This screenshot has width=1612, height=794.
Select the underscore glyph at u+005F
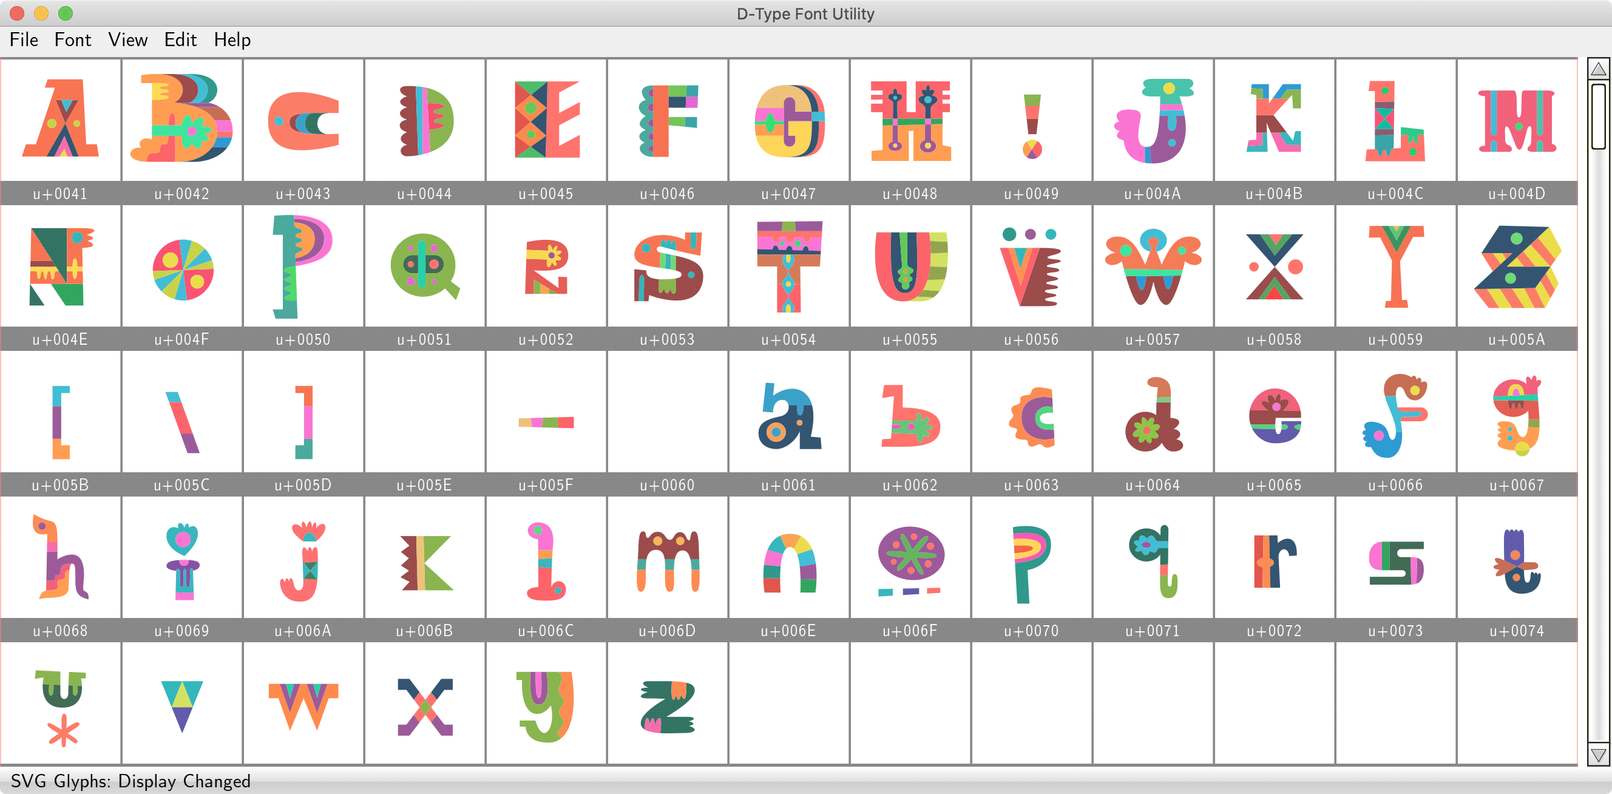[546, 422]
